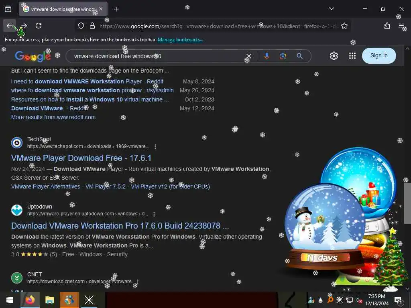Open the taskbar clock showing 7:35 PM
This screenshot has height=308, width=411.
(376, 300)
